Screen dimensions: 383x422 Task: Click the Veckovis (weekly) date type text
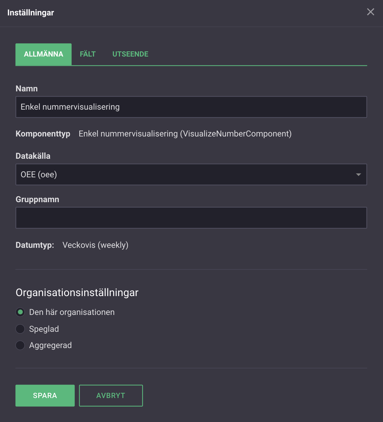pyautogui.click(x=95, y=245)
